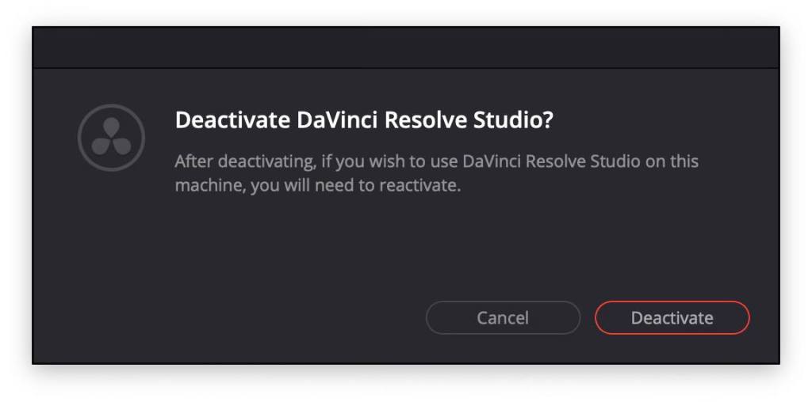Image resolution: width=812 pixels, height=402 pixels.
Task: Dismiss the dialog using Cancel
Action: coord(503,318)
